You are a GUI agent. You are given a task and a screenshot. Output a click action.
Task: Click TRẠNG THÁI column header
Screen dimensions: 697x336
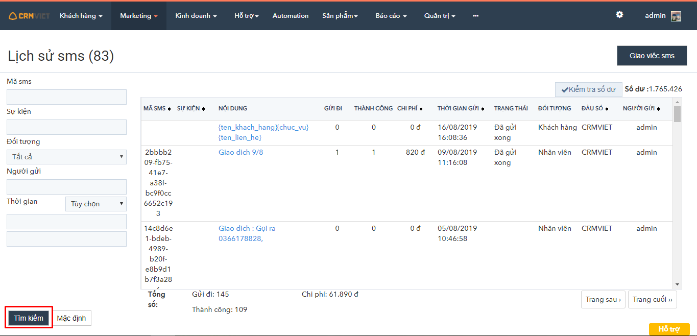[x=511, y=109]
